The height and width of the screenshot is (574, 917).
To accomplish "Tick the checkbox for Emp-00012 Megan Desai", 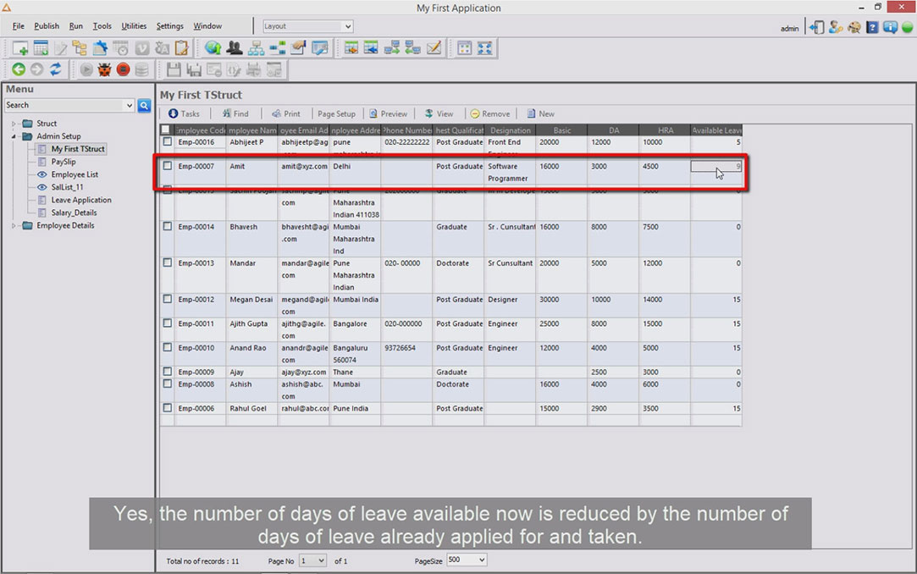I will pyautogui.click(x=168, y=299).
